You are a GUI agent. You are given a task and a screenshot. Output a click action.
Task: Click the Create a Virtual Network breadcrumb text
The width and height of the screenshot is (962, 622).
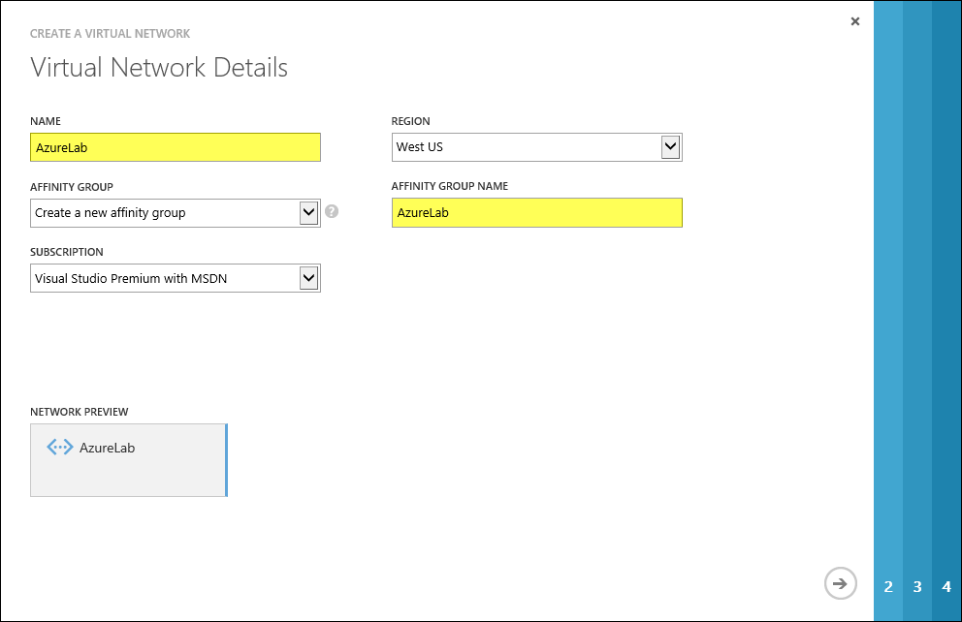(110, 34)
